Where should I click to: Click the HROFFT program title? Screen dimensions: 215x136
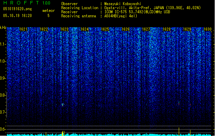(21, 3)
